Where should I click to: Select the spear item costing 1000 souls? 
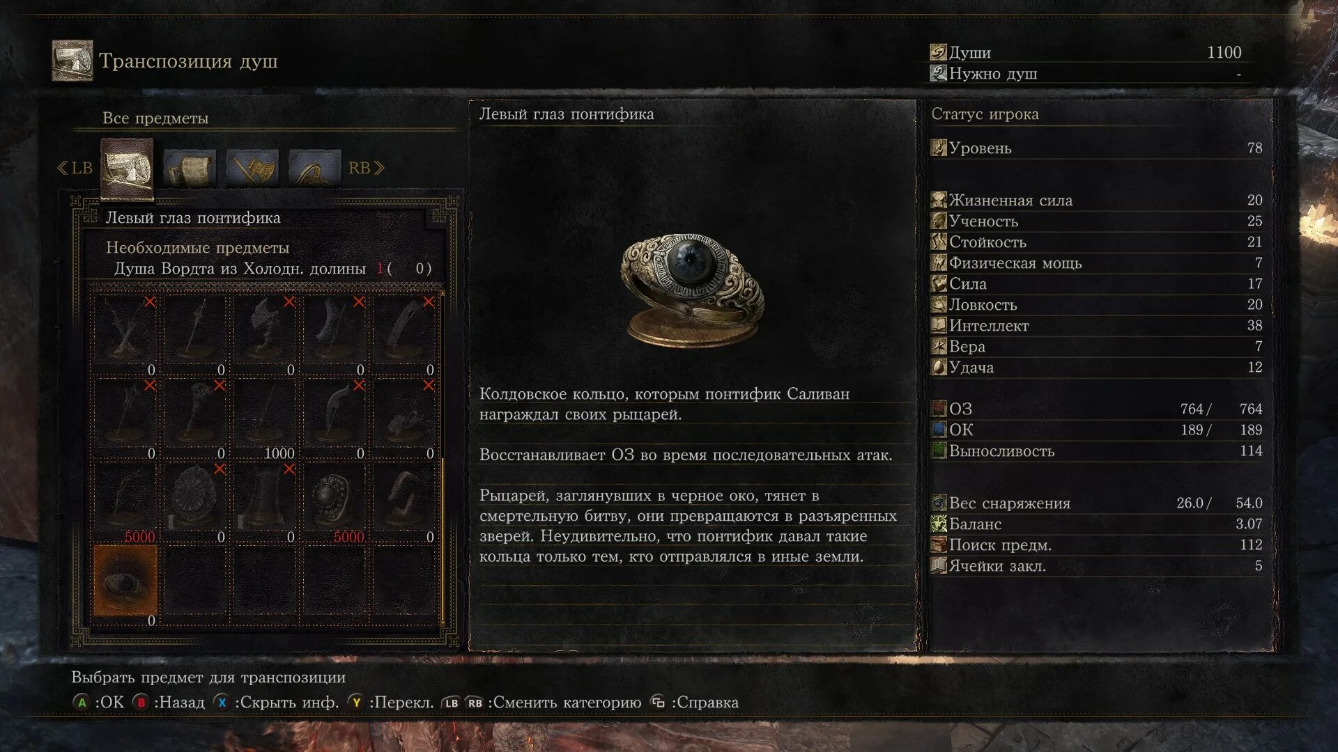tap(265, 414)
